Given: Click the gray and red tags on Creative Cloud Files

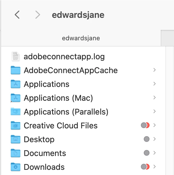Looking at the screenshot, I should pyautogui.click(x=145, y=125).
